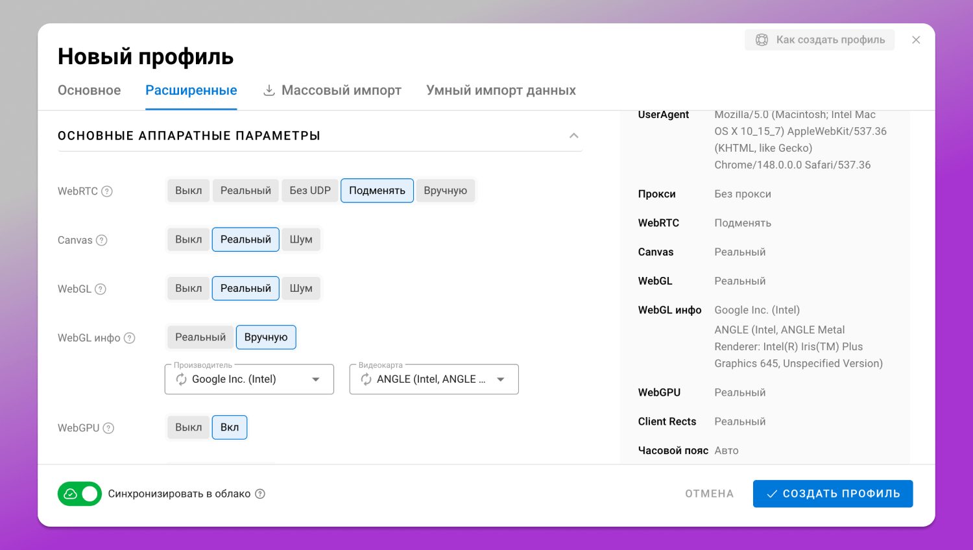Set WebGL to Выкл

click(x=189, y=288)
